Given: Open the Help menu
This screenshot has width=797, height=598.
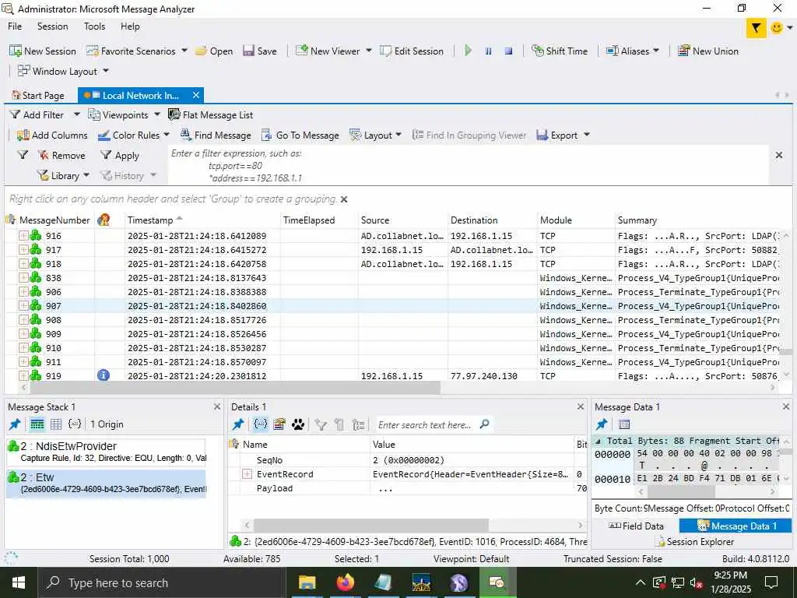Looking at the screenshot, I should point(130,26).
